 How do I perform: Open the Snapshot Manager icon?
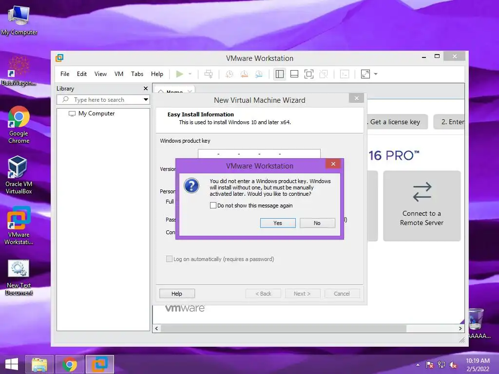pyautogui.click(x=259, y=74)
